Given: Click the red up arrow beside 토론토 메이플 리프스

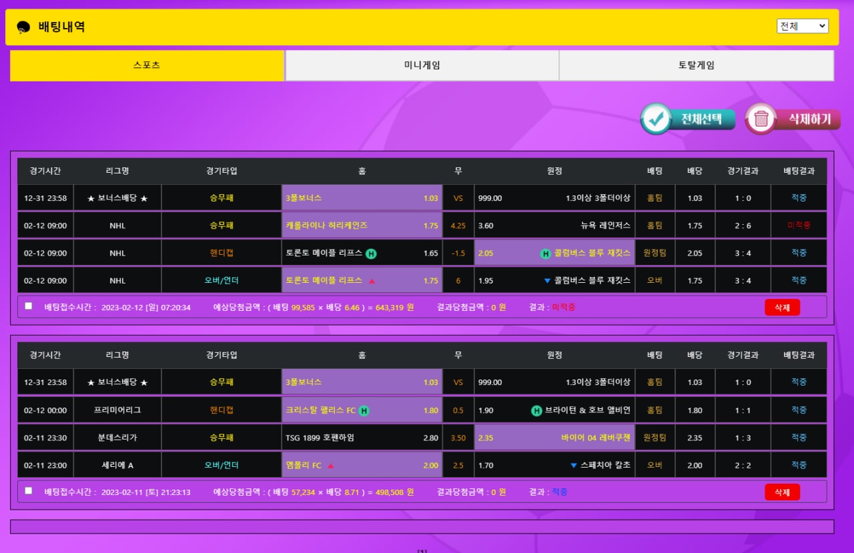Looking at the screenshot, I should pos(372,281).
